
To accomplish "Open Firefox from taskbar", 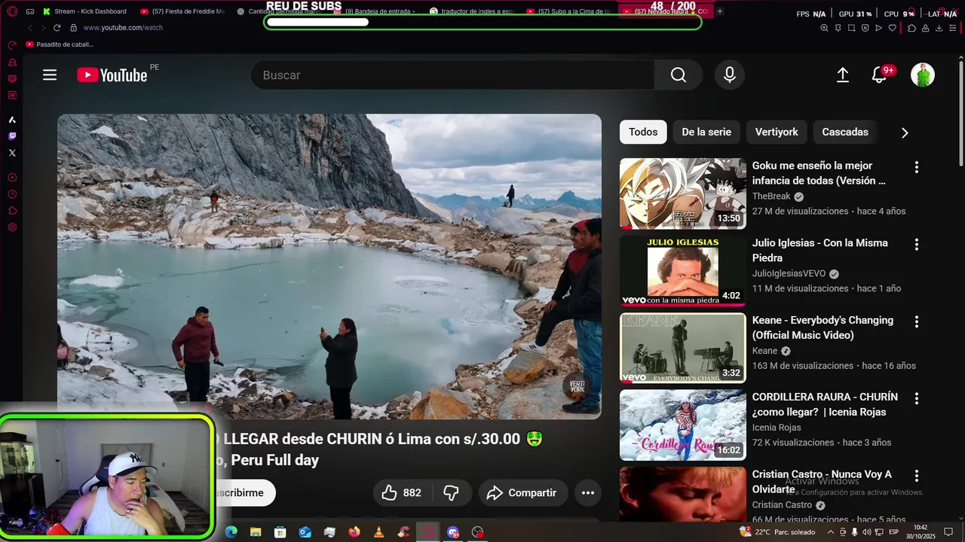I will [x=354, y=532].
